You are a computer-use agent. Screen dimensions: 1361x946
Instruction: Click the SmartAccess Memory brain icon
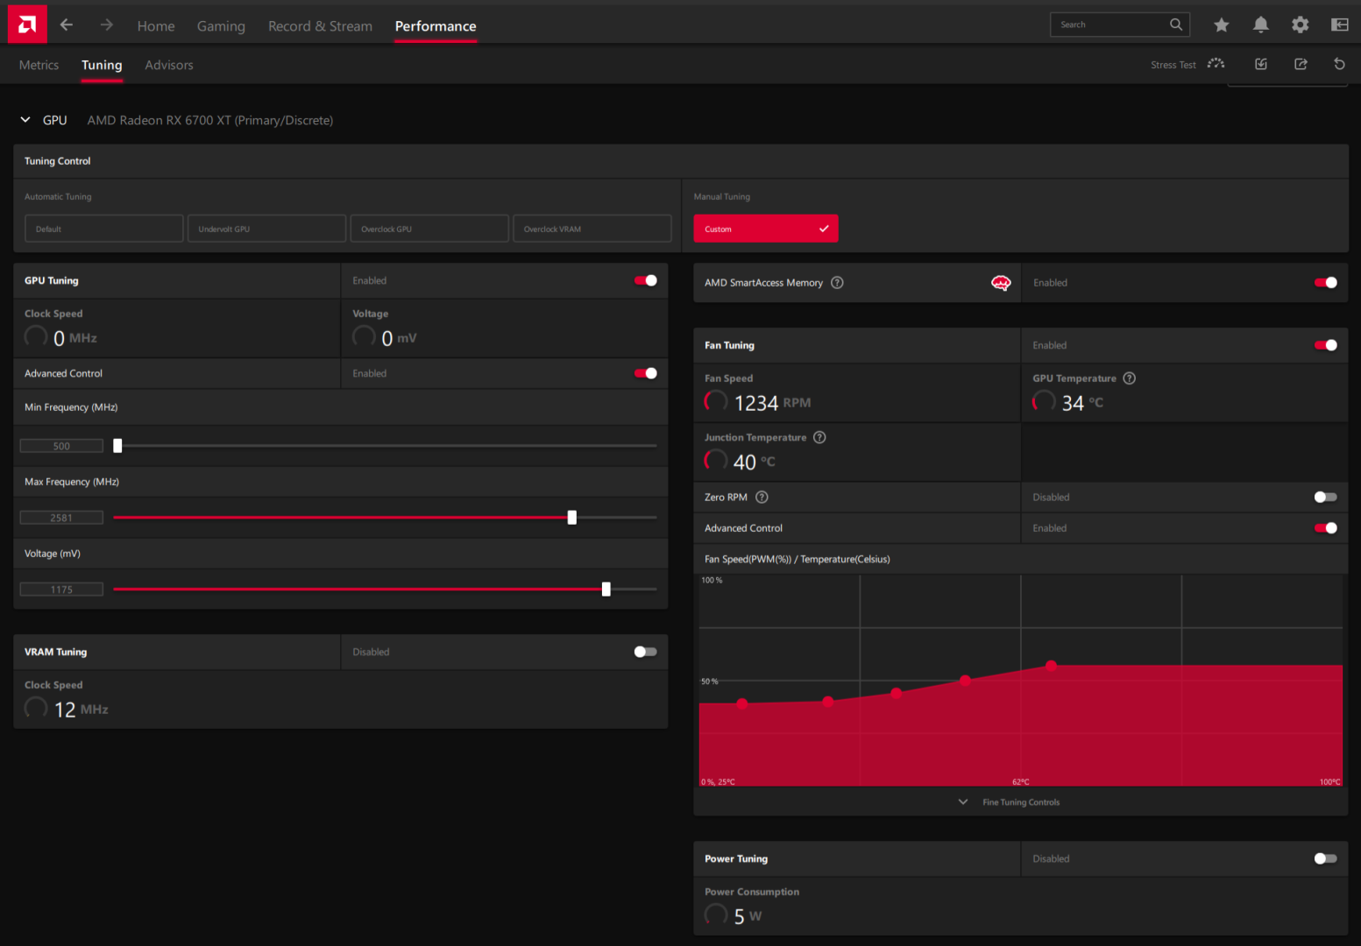(x=1001, y=283)
